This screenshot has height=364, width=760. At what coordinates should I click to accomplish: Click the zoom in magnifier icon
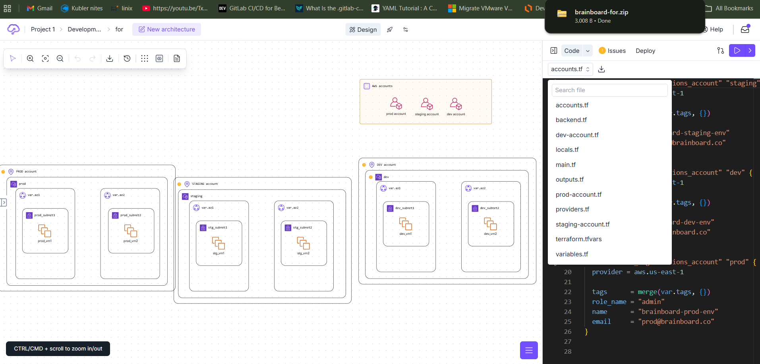tap(30, 58)
